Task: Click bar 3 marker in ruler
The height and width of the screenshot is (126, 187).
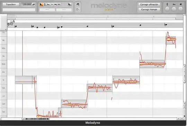Action: [108, 17]
